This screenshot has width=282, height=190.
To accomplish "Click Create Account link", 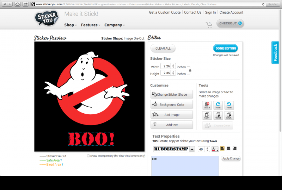I will [231, 12].
